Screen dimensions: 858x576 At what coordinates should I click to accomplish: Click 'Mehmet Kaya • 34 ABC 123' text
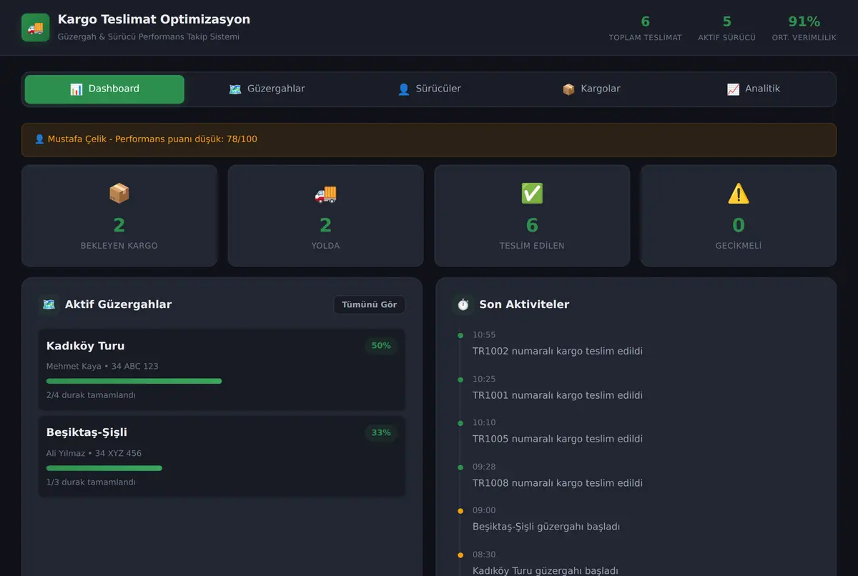(102, 367)
